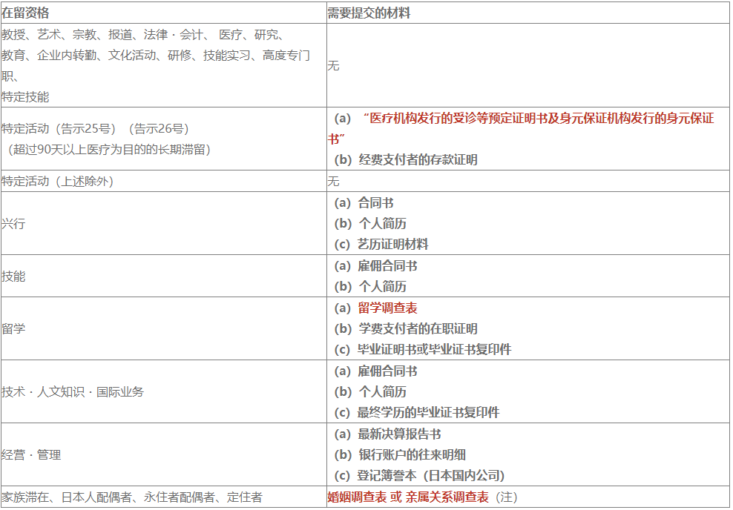Open the 婚姻调查表 link
This screenshot has height=510, width=733.
point(357,497)
